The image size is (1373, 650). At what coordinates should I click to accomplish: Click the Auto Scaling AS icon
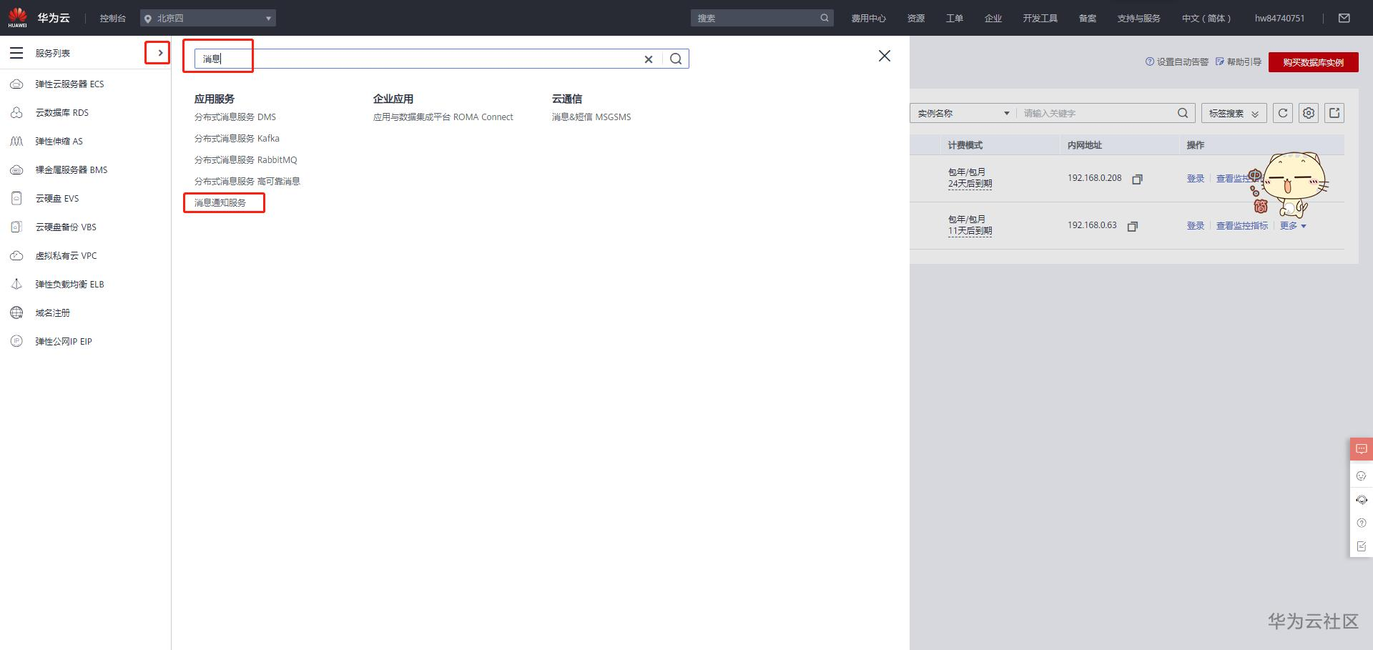tap(16, 142)
